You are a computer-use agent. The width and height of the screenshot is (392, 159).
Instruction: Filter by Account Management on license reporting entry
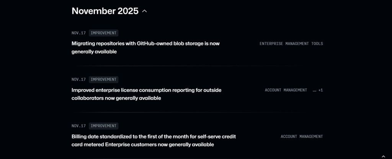click(286, 90)
